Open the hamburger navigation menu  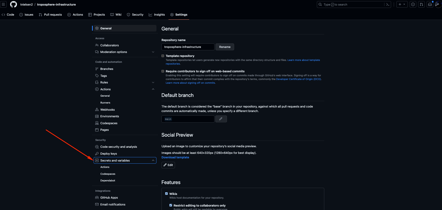click(x=3, y=4)
